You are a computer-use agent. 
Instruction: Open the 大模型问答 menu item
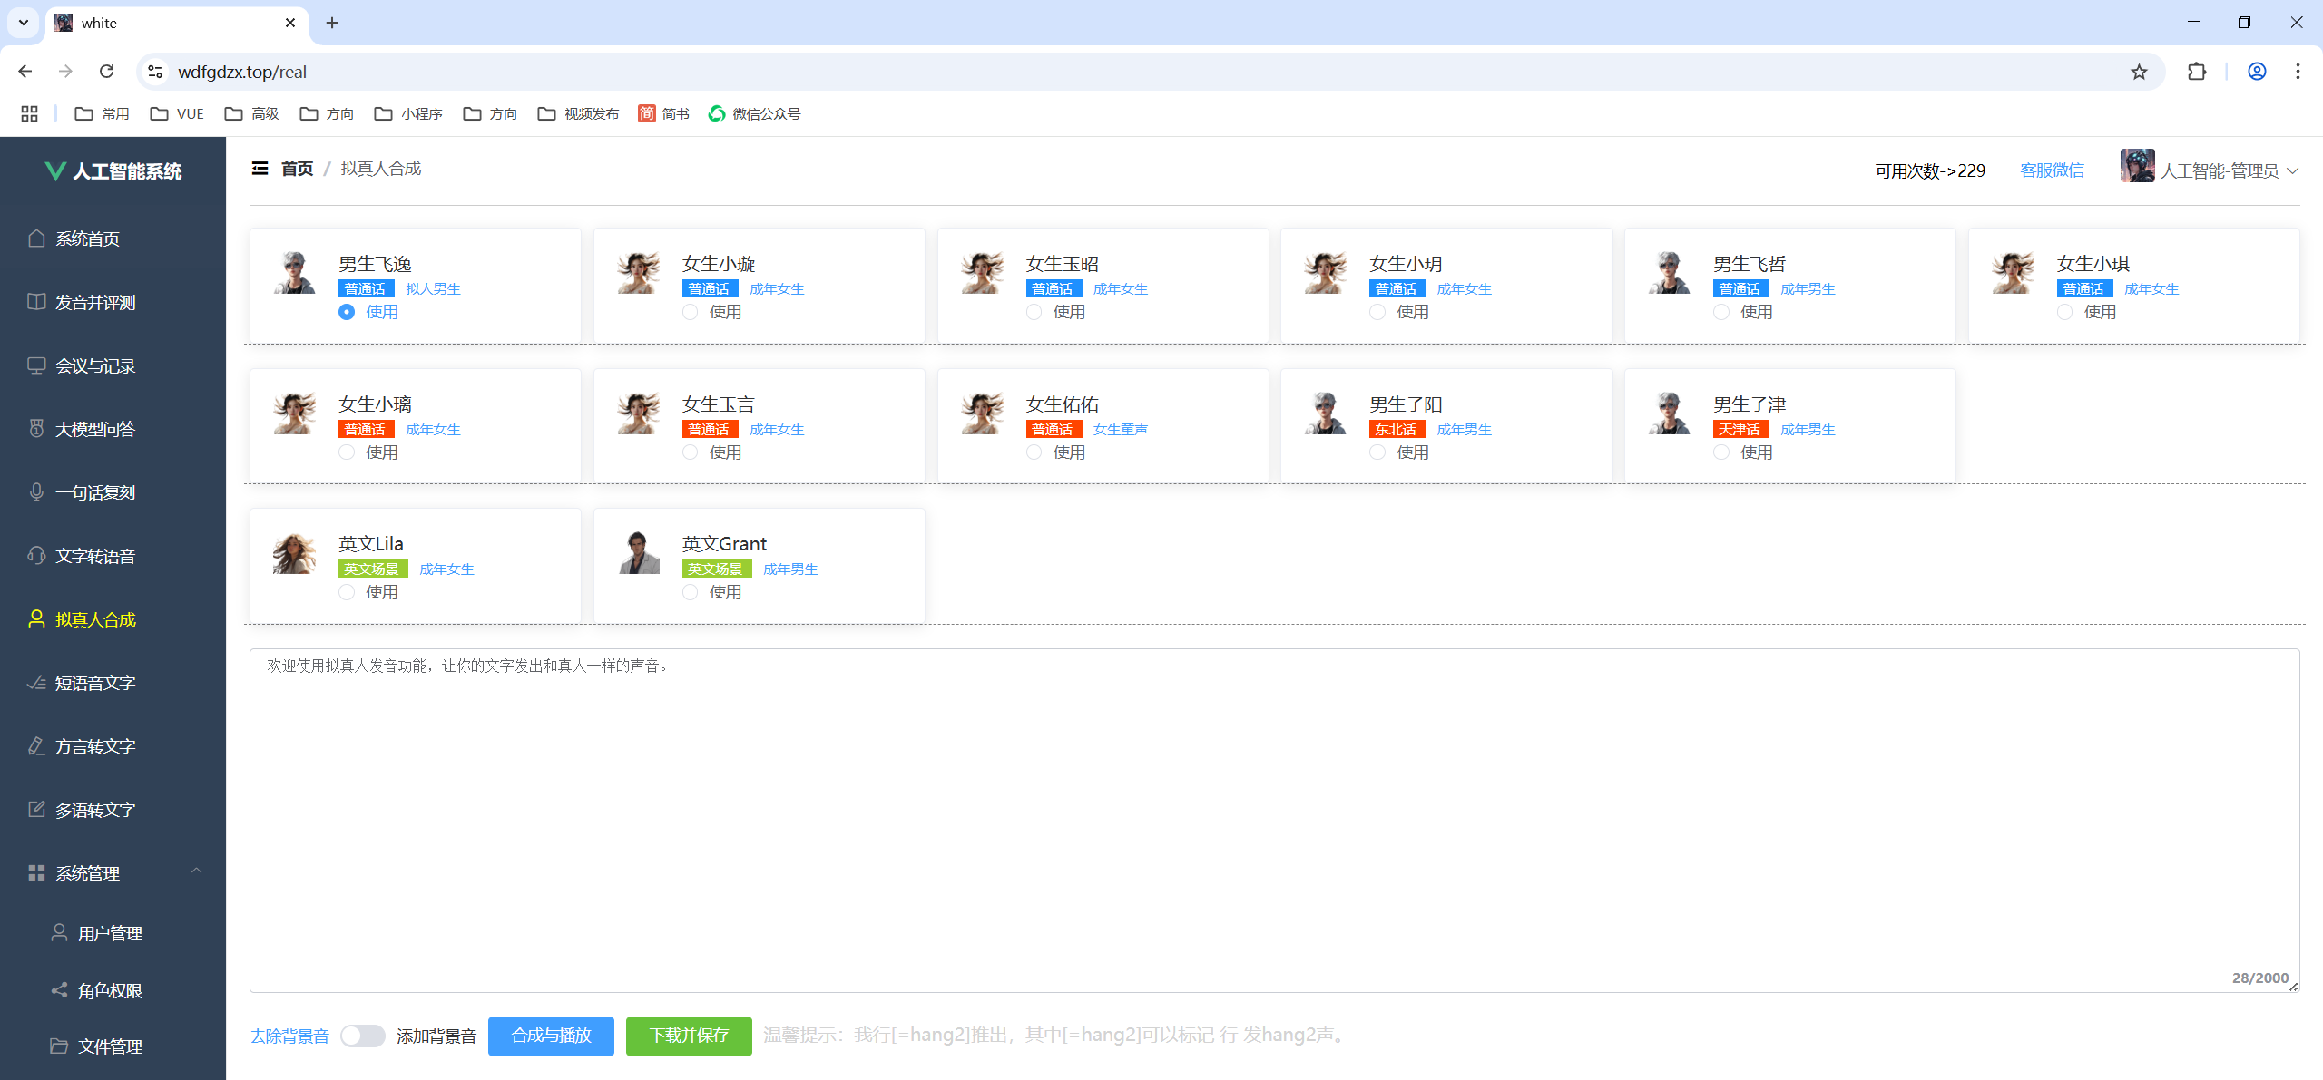(x=113, y=429)
